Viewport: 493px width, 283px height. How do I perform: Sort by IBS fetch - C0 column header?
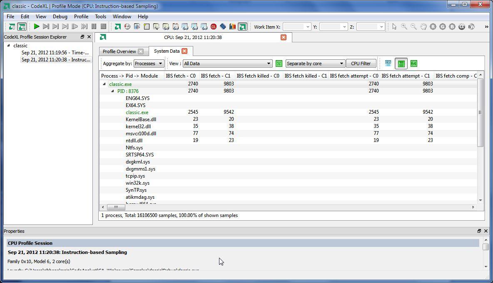[x=181, y=76]
